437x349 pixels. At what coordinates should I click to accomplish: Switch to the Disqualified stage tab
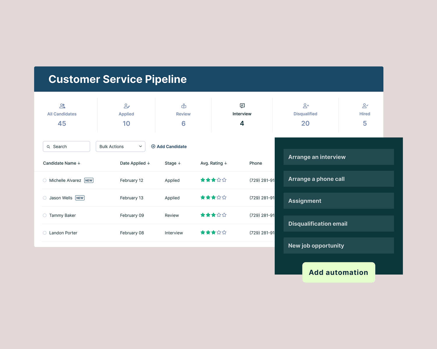pyautogui.click(x=305, y=115)
